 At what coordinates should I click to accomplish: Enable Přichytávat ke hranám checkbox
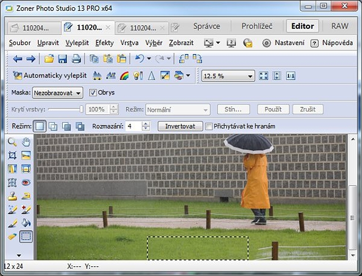[x=209, y=126]
